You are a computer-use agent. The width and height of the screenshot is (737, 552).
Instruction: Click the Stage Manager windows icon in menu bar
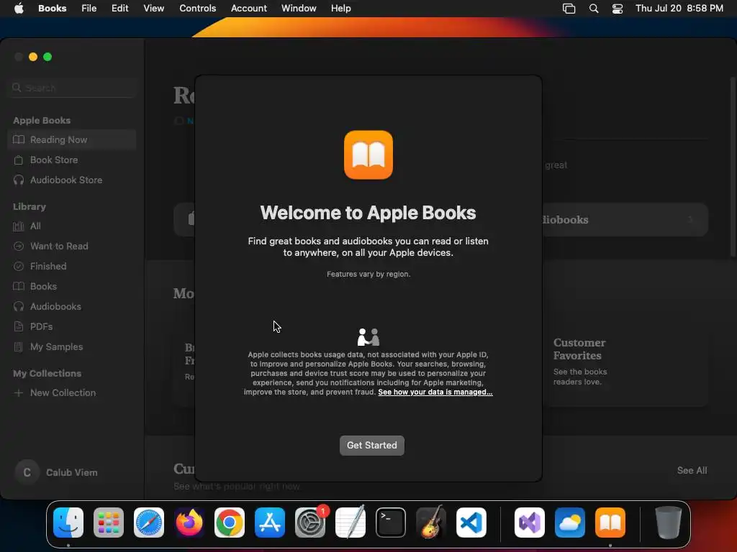tap(569, 9)
